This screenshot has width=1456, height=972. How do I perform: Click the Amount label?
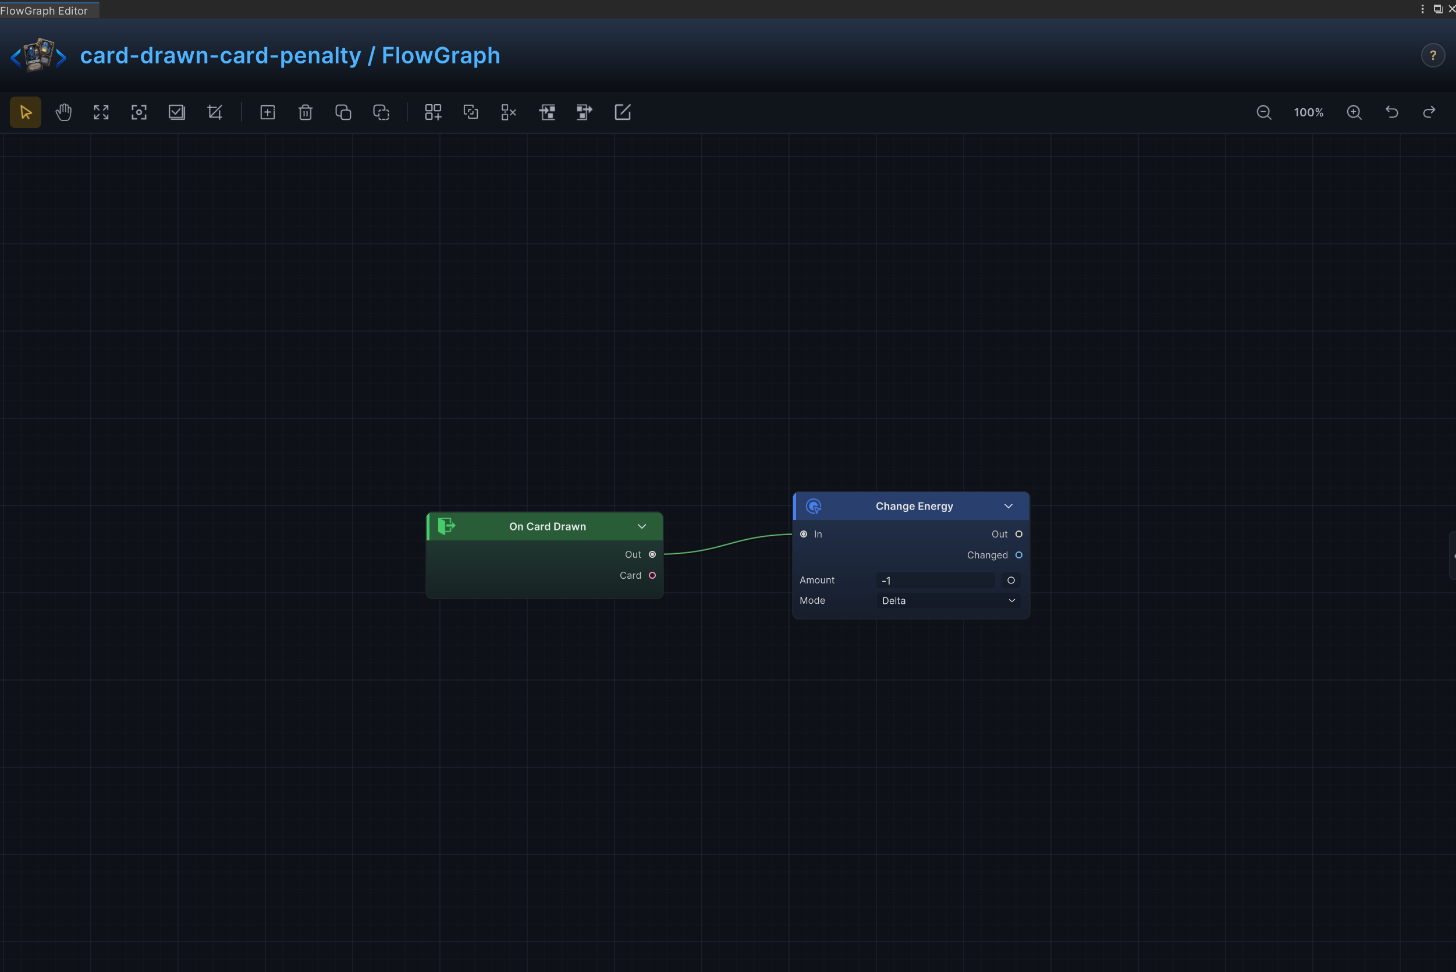tap(816, 579)
